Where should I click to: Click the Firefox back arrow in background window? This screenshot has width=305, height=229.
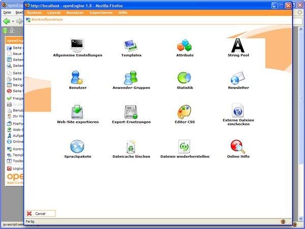(7, 21)
